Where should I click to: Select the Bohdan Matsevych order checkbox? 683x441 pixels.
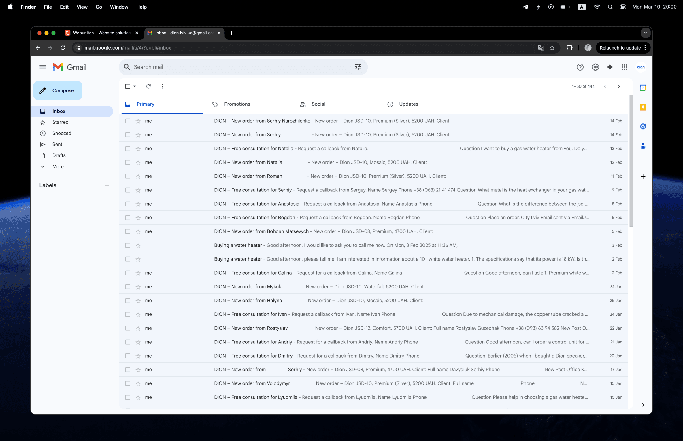[128, 232]
